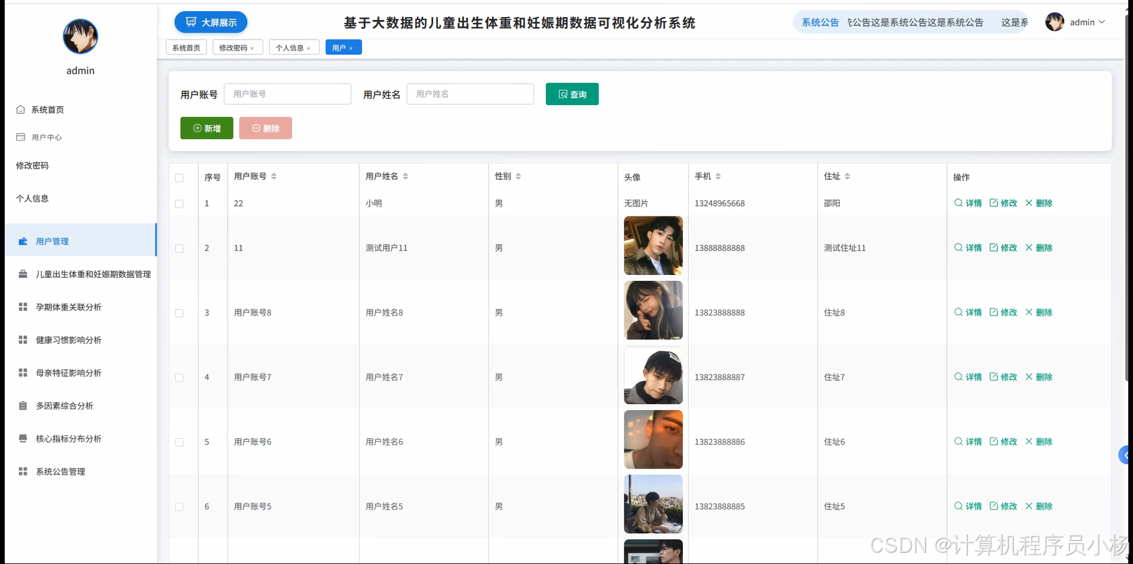
Task: Select the 系统首页 home icon in sidebar
Action: coord(20,109)
